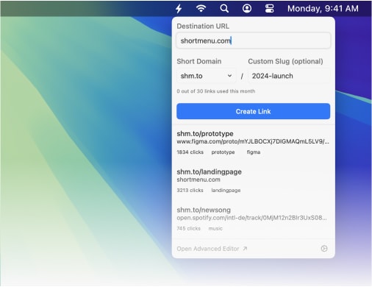Screen dimensions: 372x287
Task: Select the shm.to/prototype link
Action: click(205, 134)
